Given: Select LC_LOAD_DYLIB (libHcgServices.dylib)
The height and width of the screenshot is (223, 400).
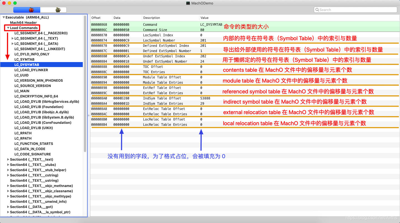Looking at the screenshot, I should click(x=47, y=102).
